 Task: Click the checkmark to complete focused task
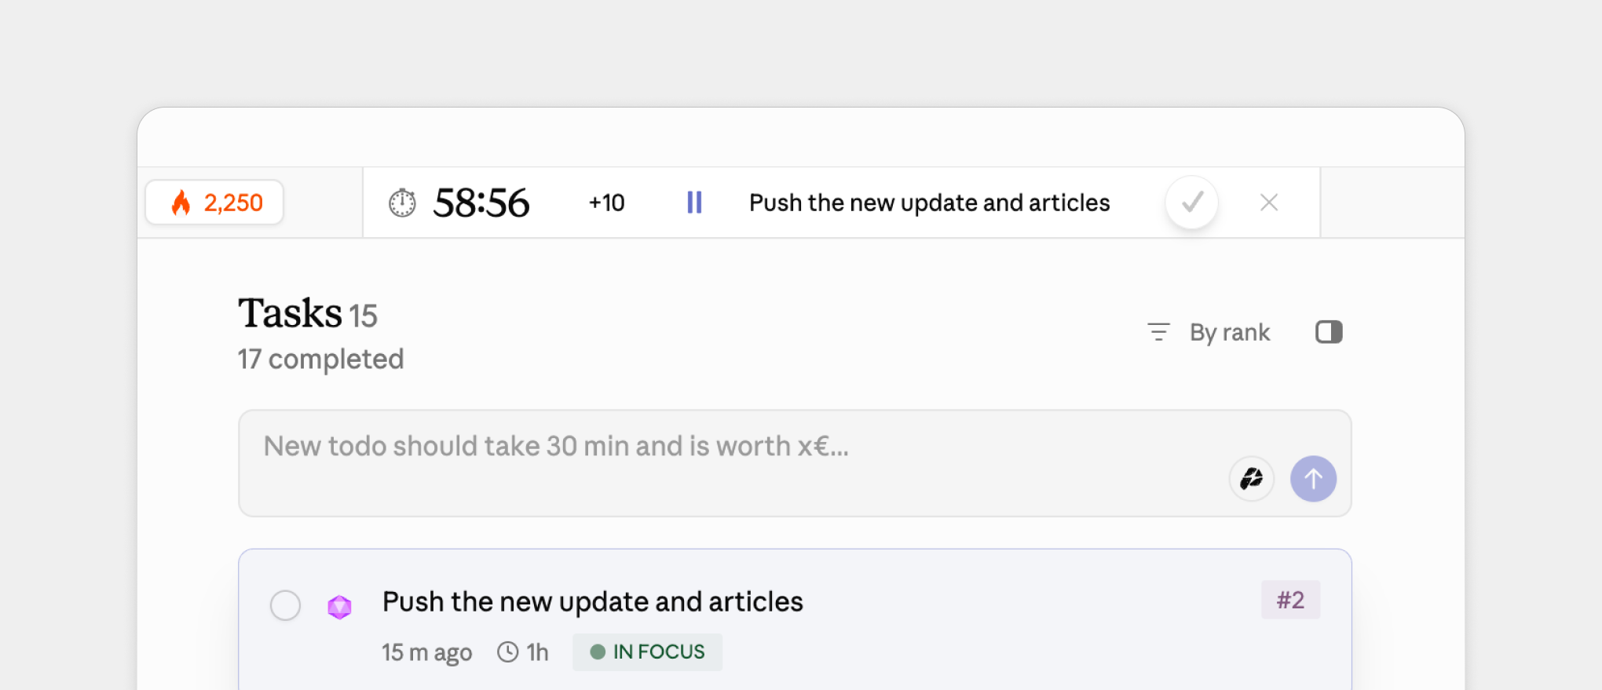pyautogui.click(x=1191, y=203)
